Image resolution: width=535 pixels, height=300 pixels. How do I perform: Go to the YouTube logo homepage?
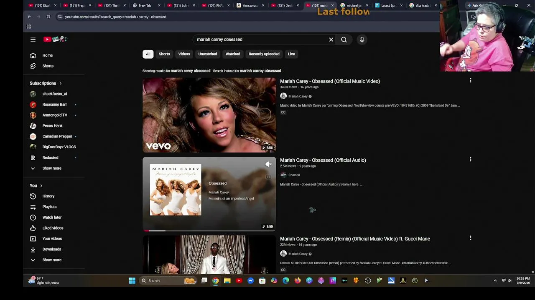(x=55, y=39)
